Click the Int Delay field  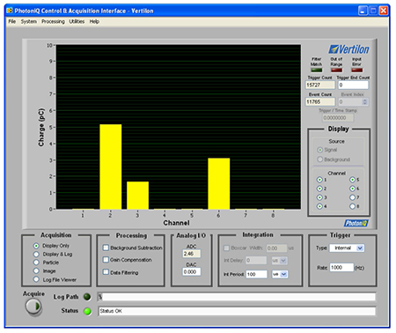256,261
